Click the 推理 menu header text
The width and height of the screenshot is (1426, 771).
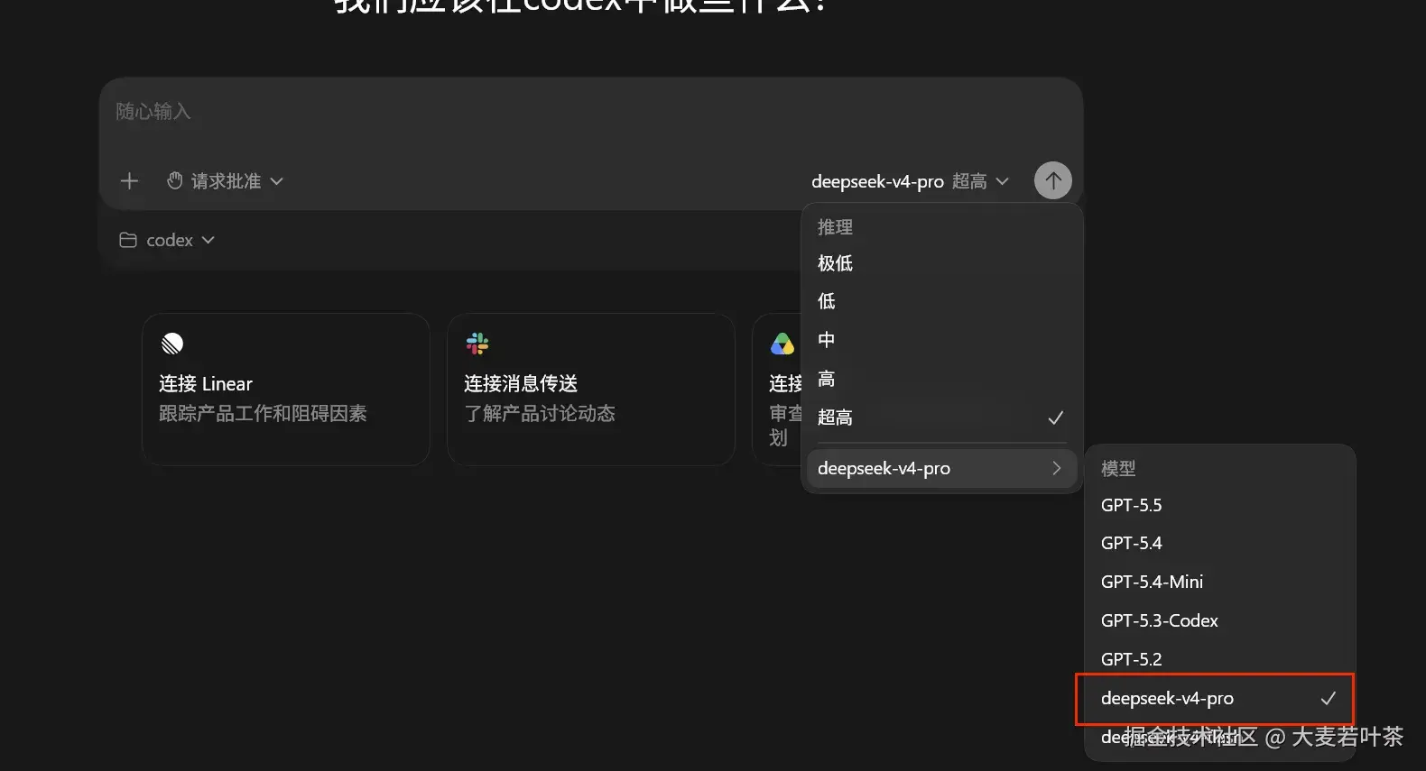(x=835, y=227)
